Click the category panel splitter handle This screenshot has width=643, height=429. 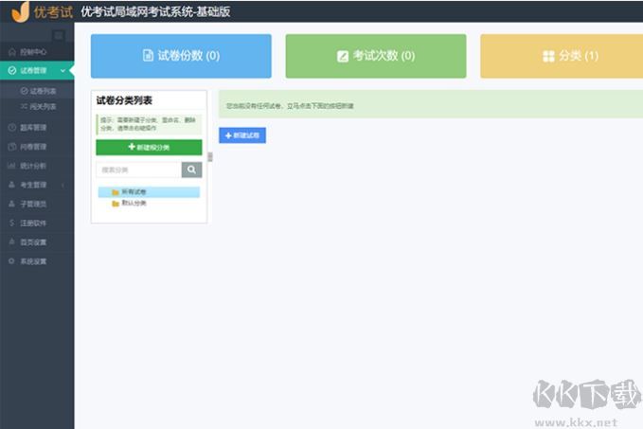pyautogui.click(x=210, y=156)
